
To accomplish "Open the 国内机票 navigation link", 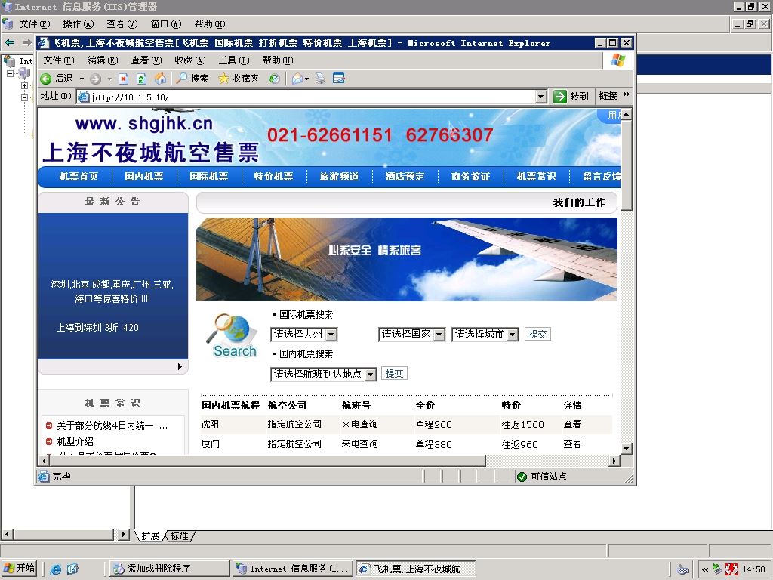I will [x=144, y=177].
